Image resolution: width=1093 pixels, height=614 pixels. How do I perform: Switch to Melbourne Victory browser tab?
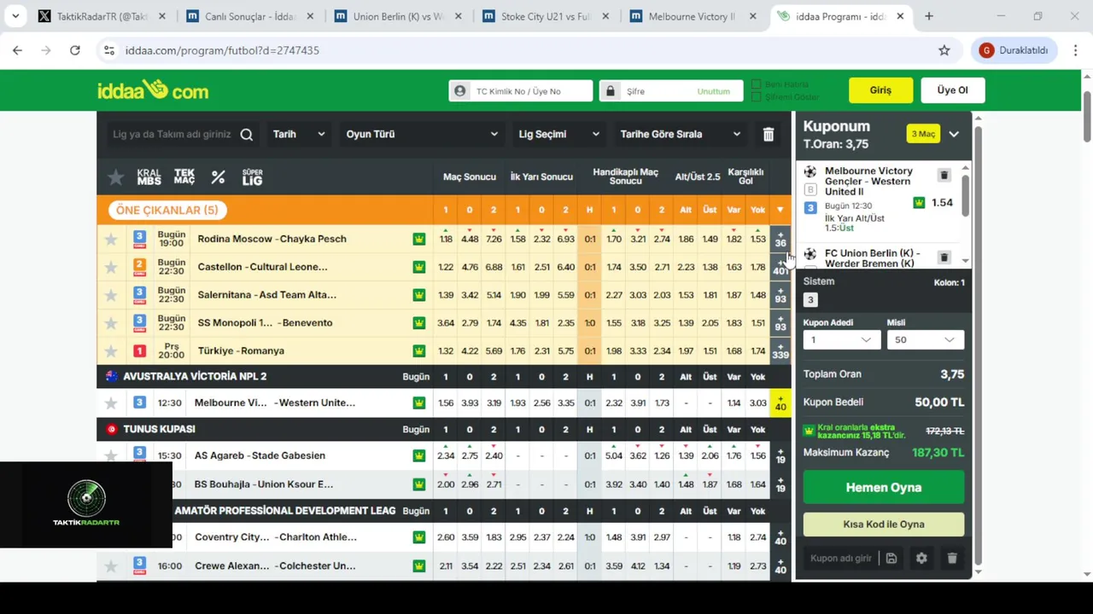[x=694, y=16]
